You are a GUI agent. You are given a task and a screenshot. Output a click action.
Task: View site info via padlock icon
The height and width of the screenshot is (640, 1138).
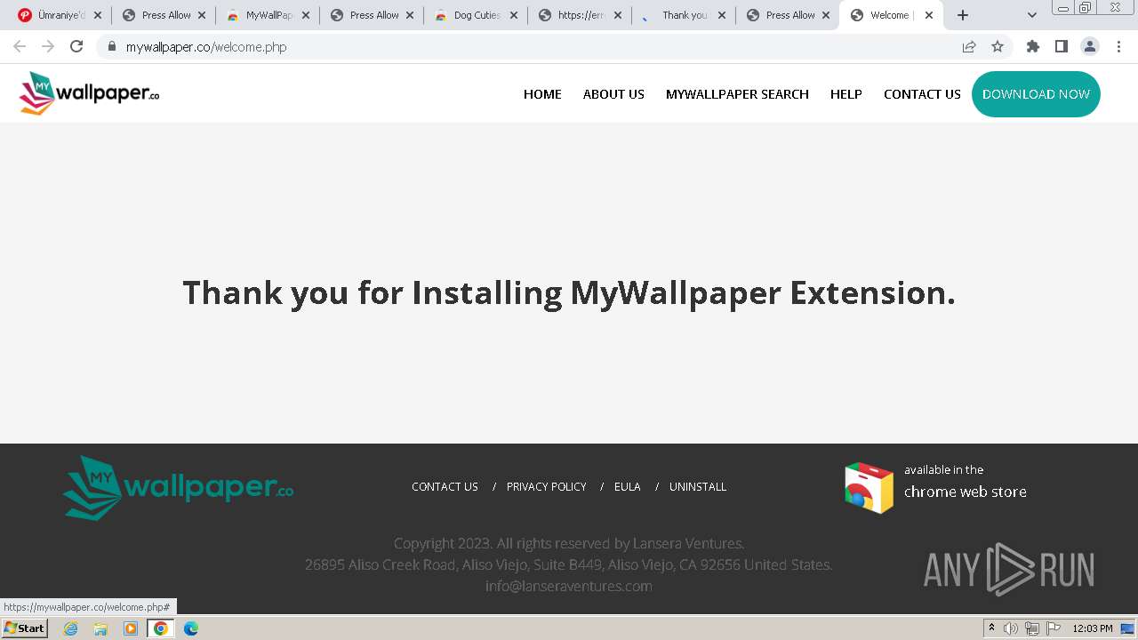click(x=112, y=46)
